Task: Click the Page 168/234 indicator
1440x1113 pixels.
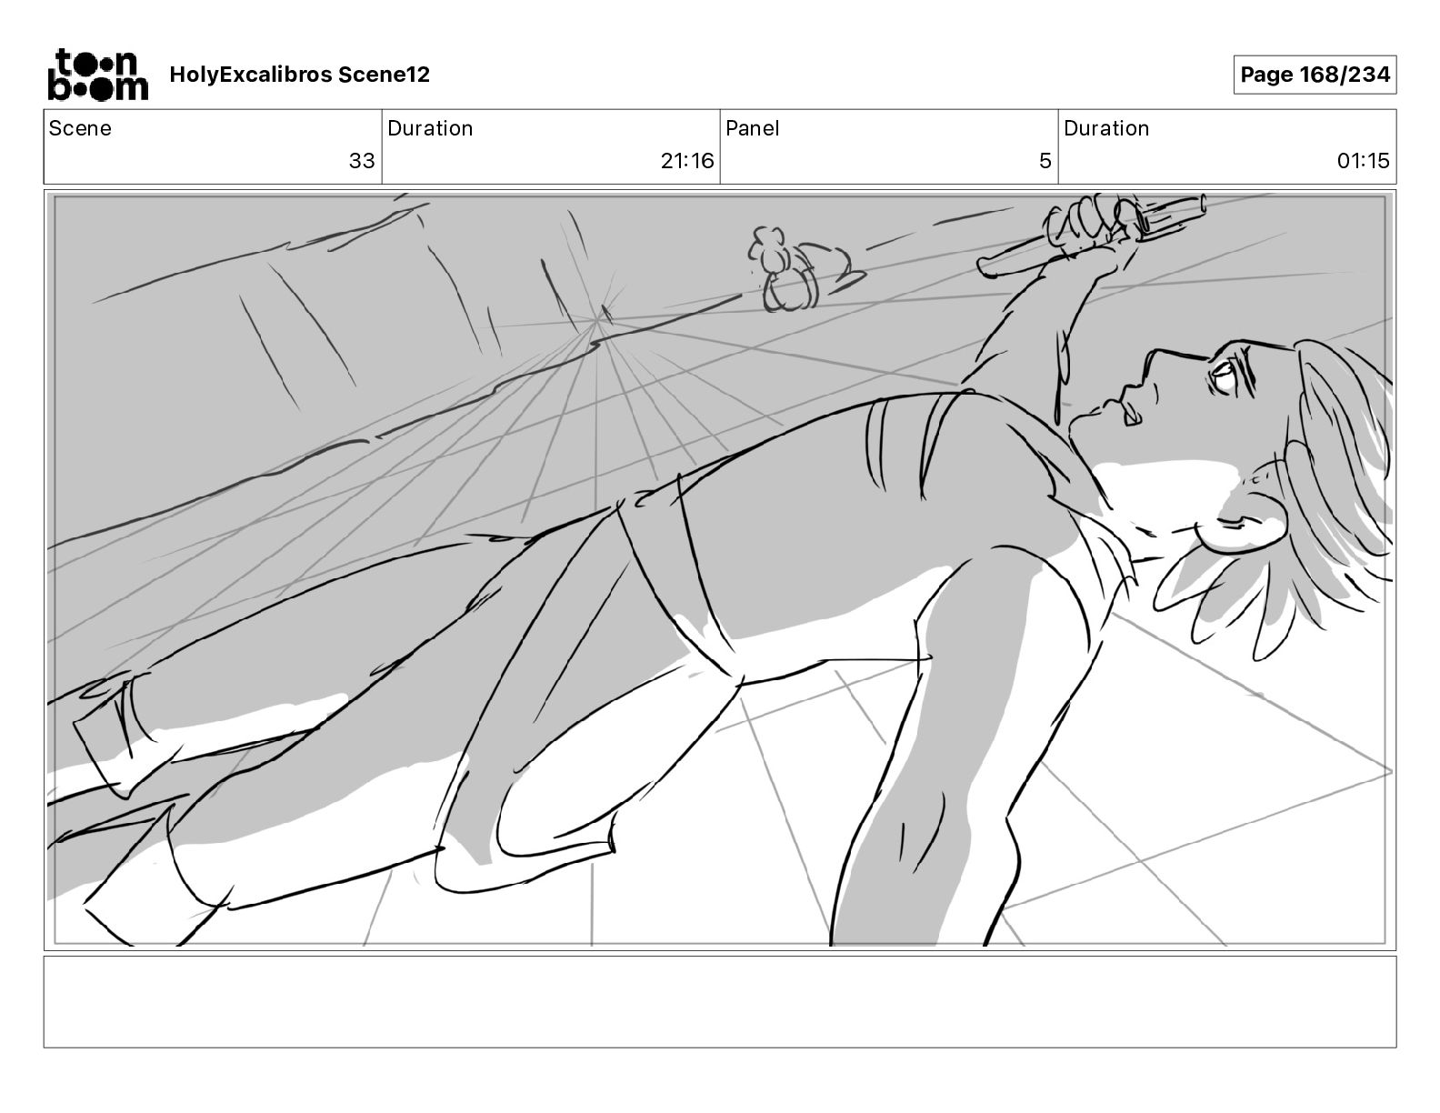Action: point(1315,75)
